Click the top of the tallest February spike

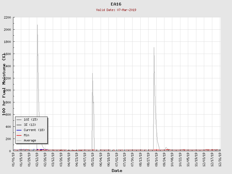click(37, 25)
